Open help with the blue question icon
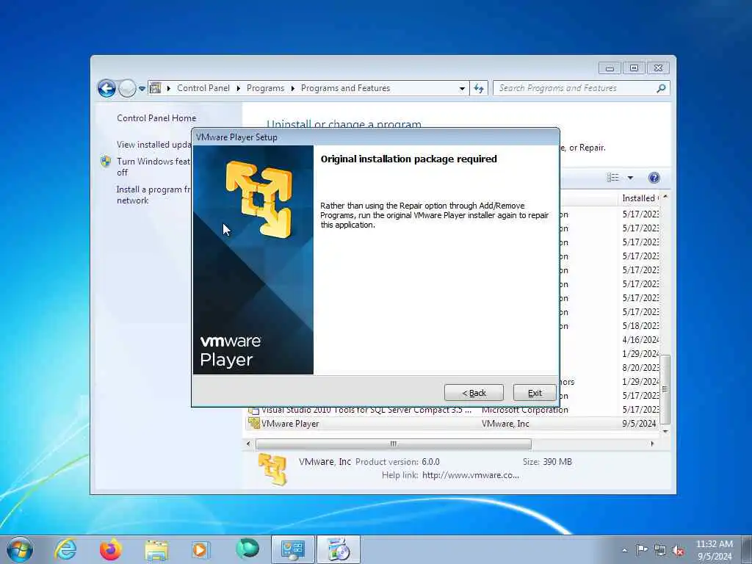Screen dimensions: 752x564 654,178
